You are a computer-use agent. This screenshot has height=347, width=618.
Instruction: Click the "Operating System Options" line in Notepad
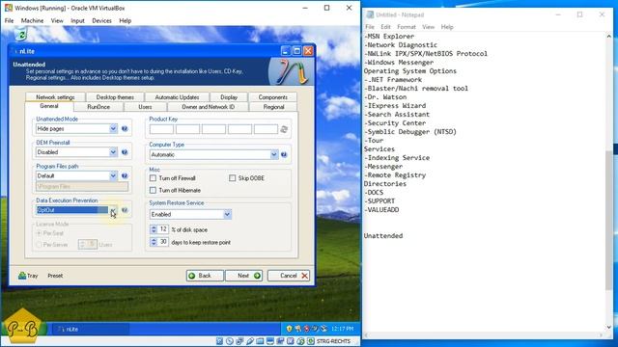point(409,71)
